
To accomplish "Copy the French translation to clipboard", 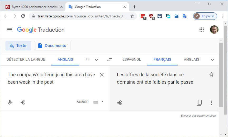I will point(199,103).
